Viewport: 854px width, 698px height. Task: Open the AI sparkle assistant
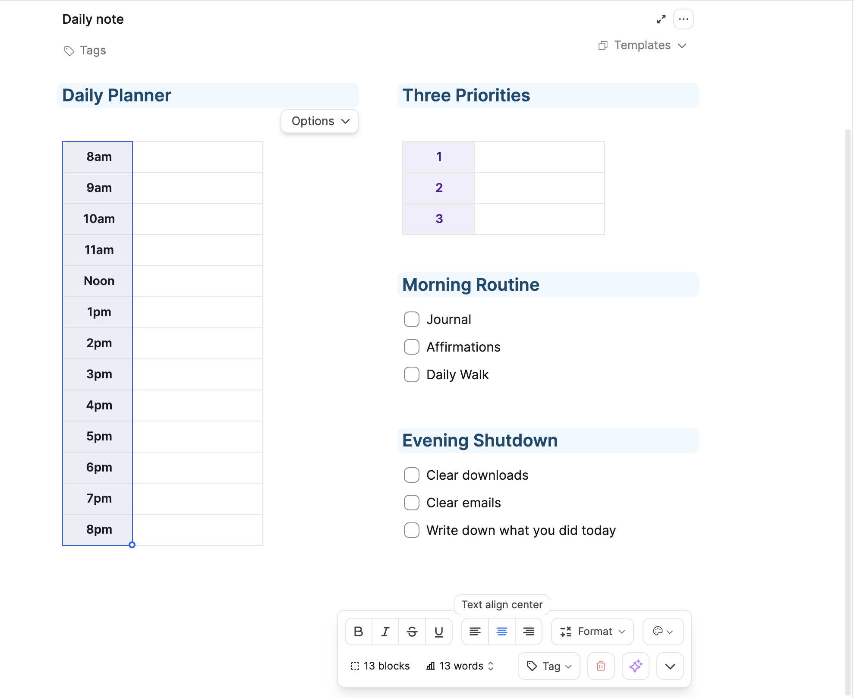tap(636, 666)
